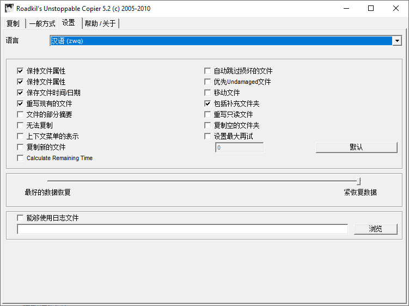The height and width of the screenshot is (306, 409).
Task: Click the data recovery slider thumb
Action: [x=359, y=181]
